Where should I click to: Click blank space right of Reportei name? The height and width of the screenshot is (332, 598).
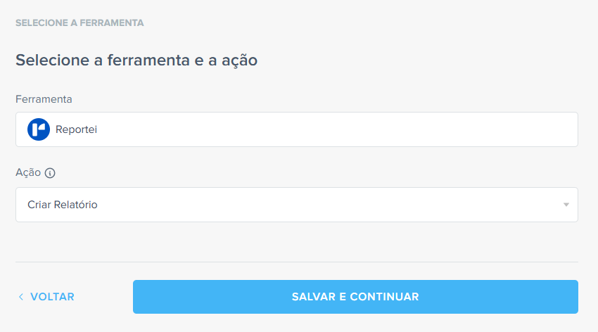pyautogui.click(x=338, y=129)
